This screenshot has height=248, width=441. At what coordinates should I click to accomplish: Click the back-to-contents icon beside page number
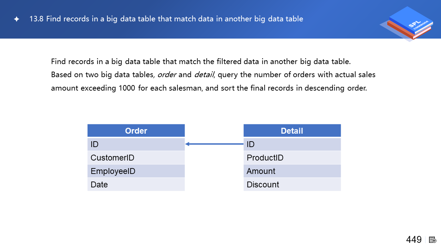tap(433, 240)
